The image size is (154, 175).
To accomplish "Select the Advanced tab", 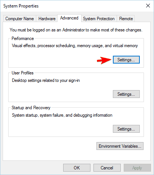I will (x=69, y=18).
